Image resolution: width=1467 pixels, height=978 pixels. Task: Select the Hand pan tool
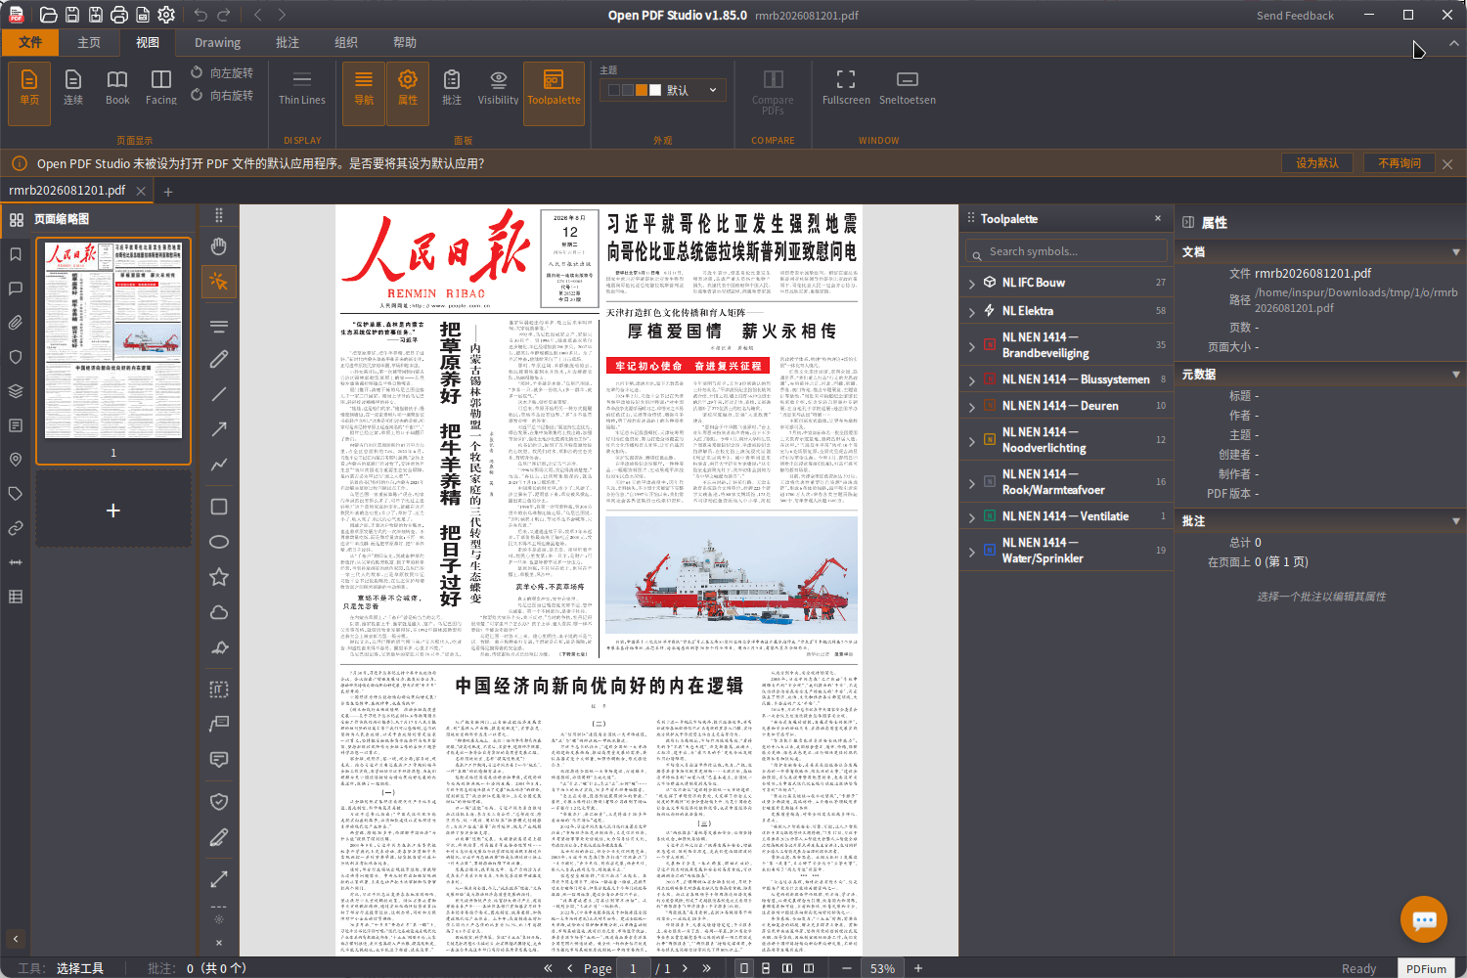[x=219, y=246]
